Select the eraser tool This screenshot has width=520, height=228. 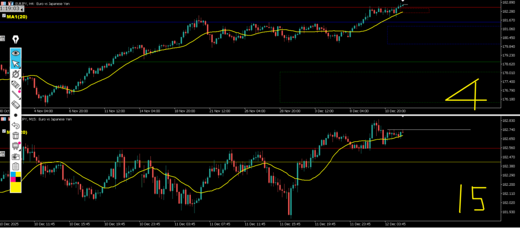[15, 104]
